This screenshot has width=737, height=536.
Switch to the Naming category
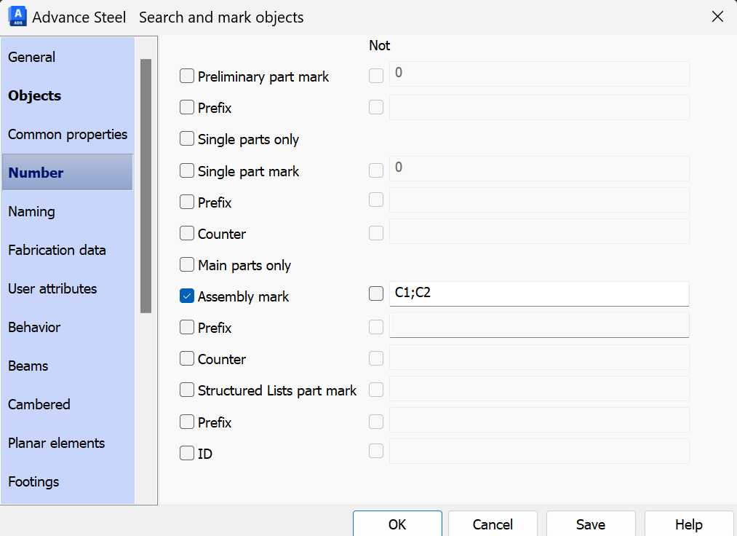click(x=32, y=211)
